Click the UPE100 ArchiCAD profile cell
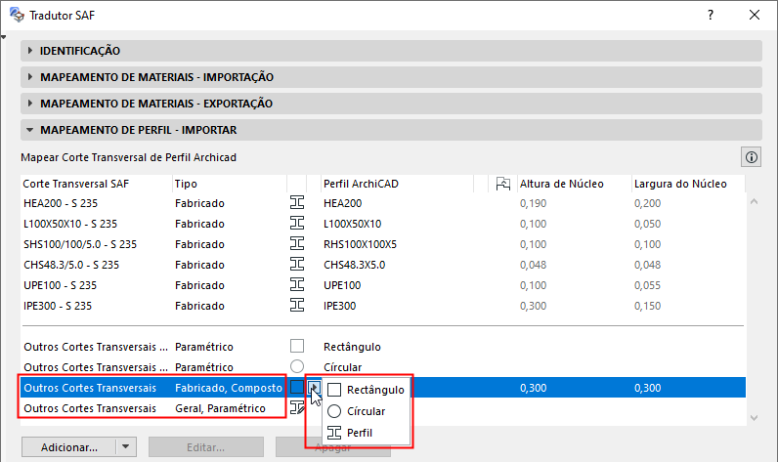Screen dimensions: 778x462 [342, 285]
